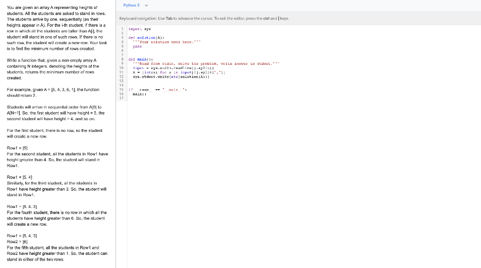Click the 'For the fifth student' paragraph
This screenshot has height=268, width=481.
pos(57,253)
